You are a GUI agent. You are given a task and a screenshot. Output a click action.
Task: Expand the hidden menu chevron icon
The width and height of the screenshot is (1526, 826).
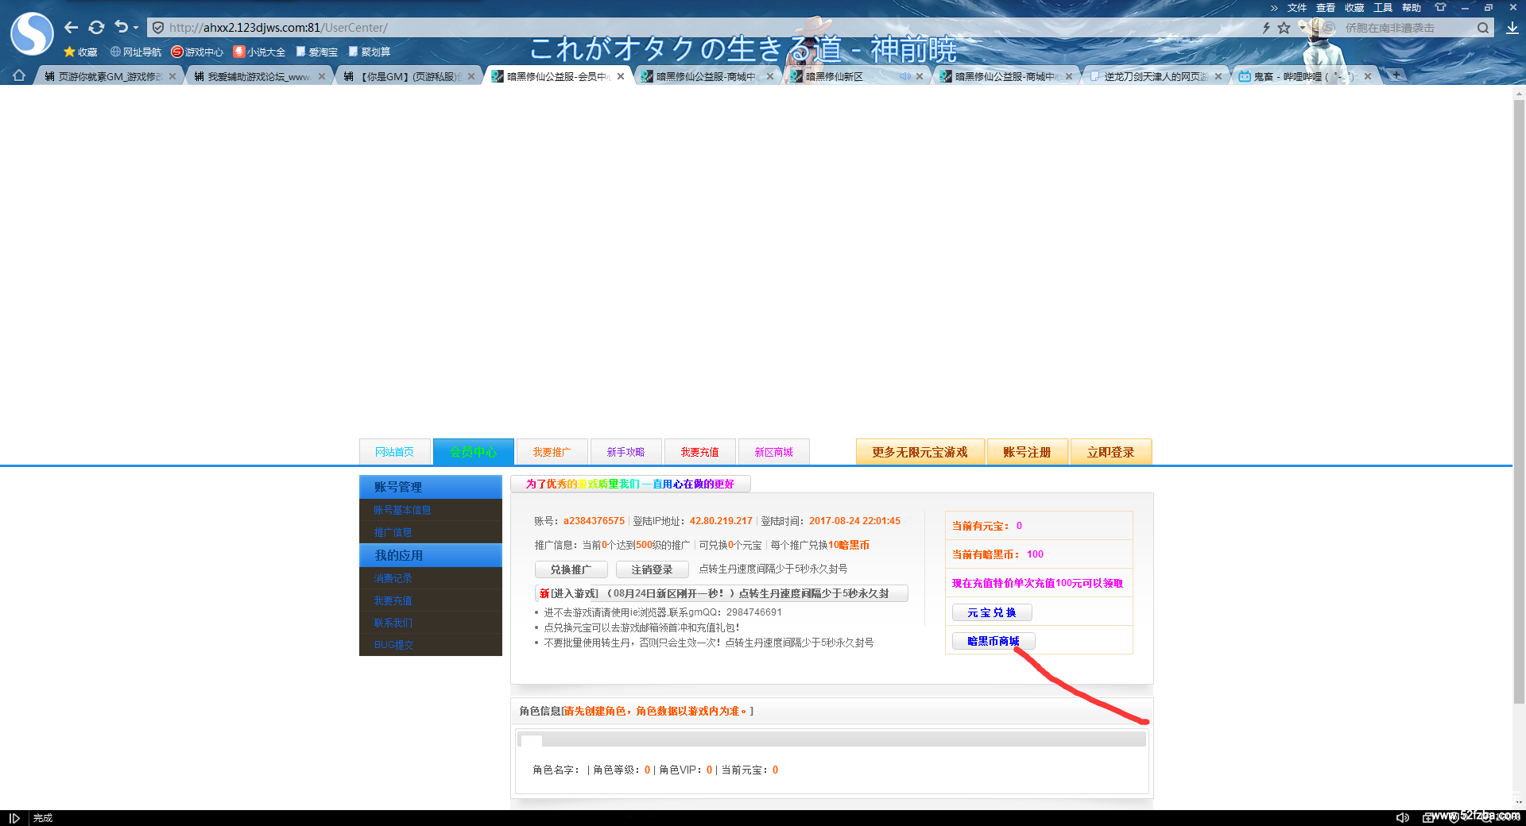point(1274,8)
